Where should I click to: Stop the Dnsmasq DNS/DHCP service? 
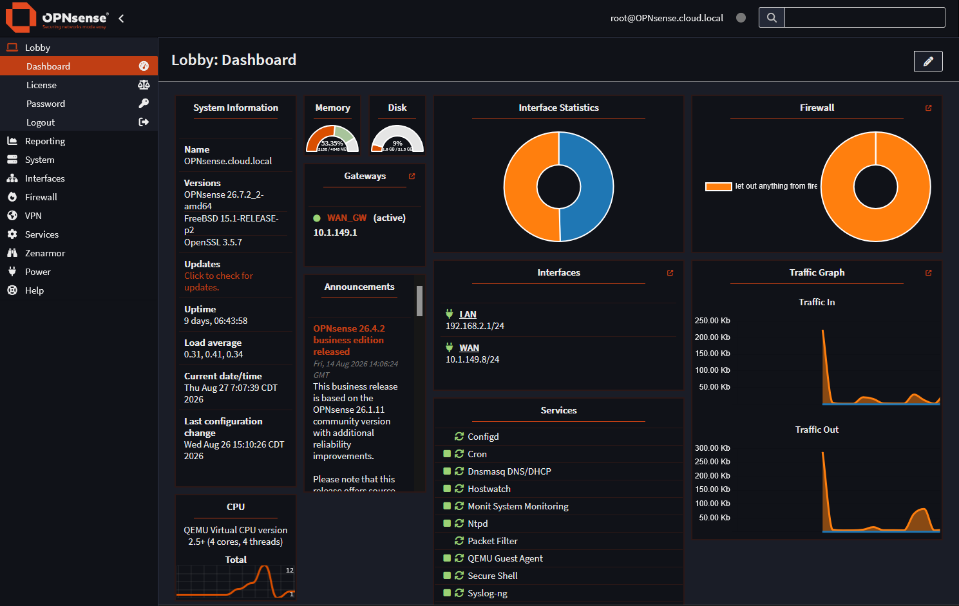[447, 471]
